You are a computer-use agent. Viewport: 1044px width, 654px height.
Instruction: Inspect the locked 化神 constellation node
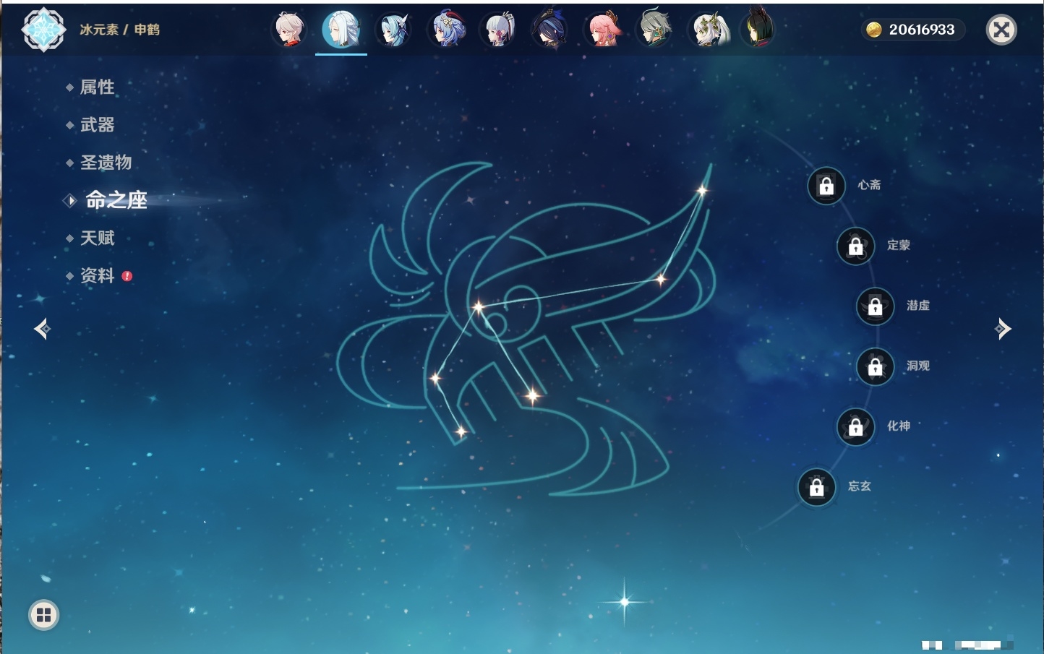[x=856, y=427]
